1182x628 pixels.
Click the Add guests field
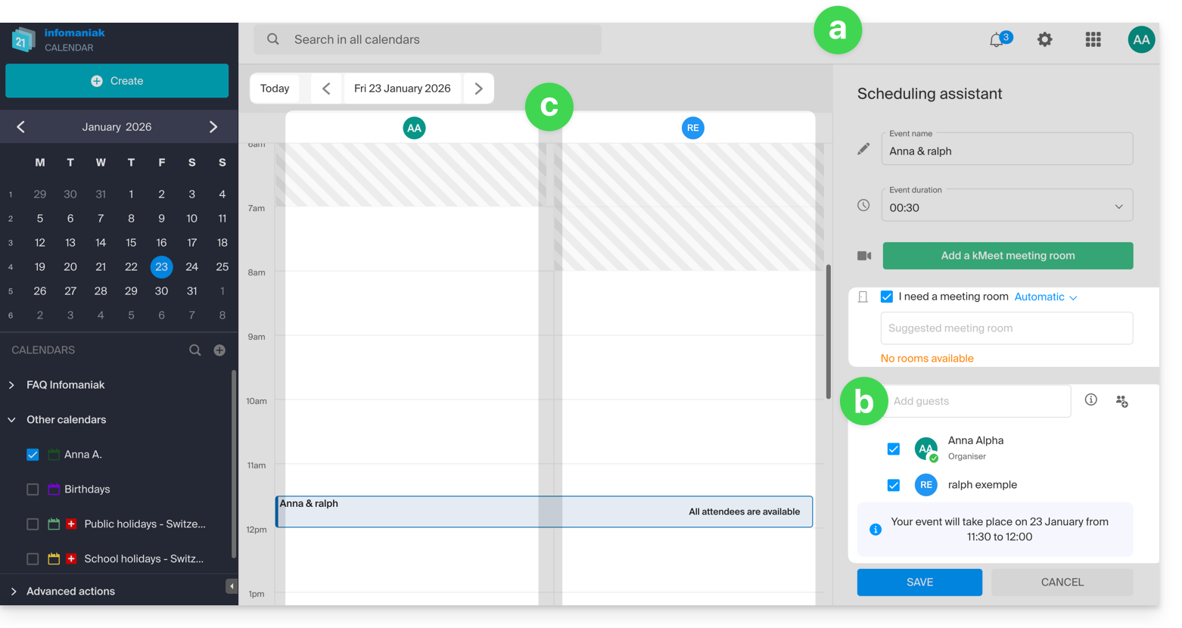(x=978, y=401)
